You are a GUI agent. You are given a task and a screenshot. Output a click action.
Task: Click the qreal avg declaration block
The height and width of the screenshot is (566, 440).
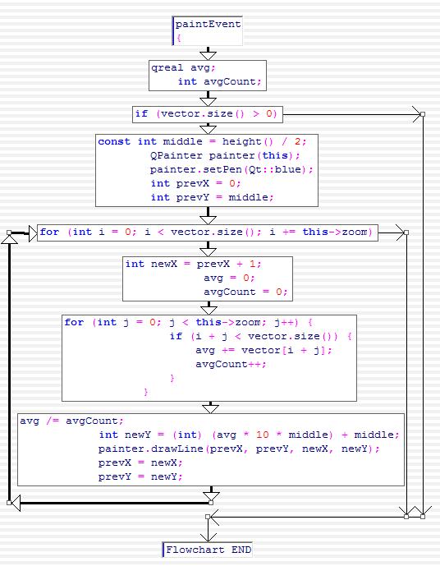tap(208, 75)
